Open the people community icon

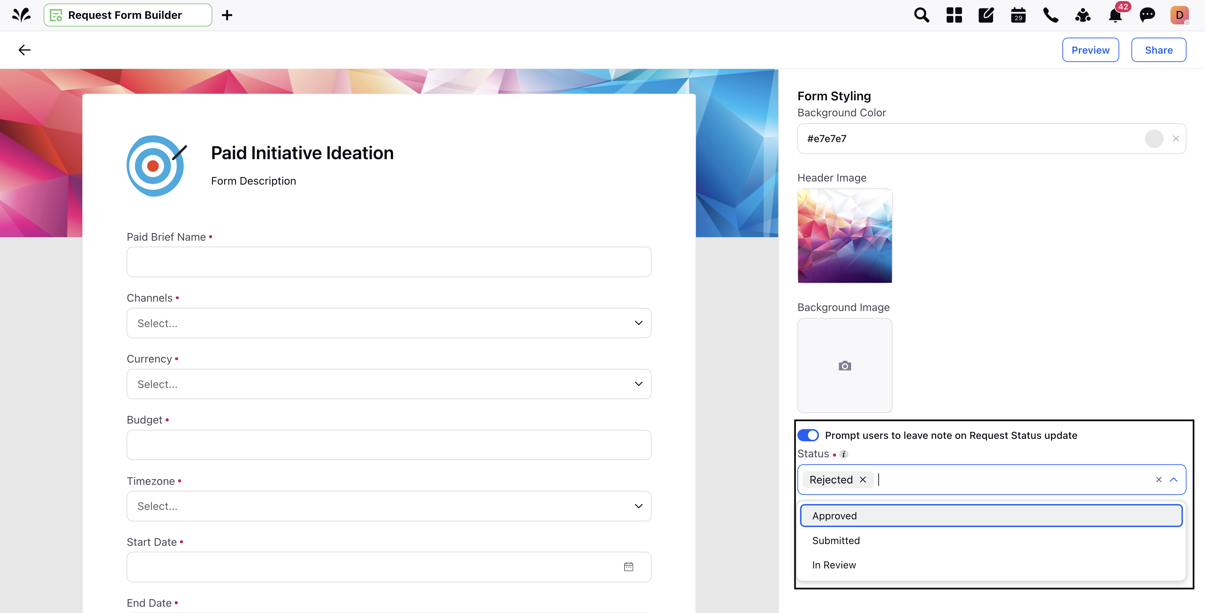pyautogui.click(x=1083, y=15)
